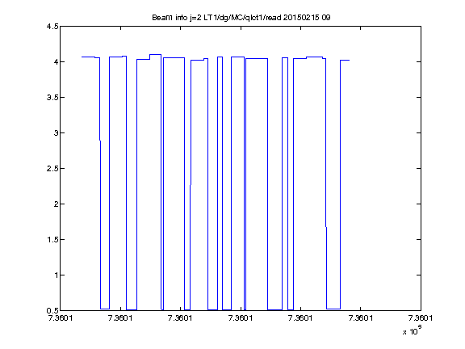Screen dimensions: 465x349
Task: Click the highest plateau of the blue line
Action: coord(155,55)
